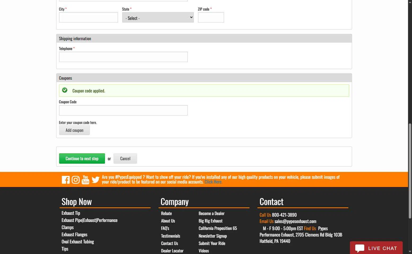Click into the ZIP code field
This screenshot has width=412, height=254.
pos(211,17)
